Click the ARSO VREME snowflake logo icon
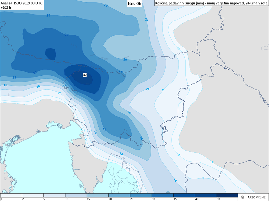Viewport: 269px width, 201px height. [x=243, y=198]
